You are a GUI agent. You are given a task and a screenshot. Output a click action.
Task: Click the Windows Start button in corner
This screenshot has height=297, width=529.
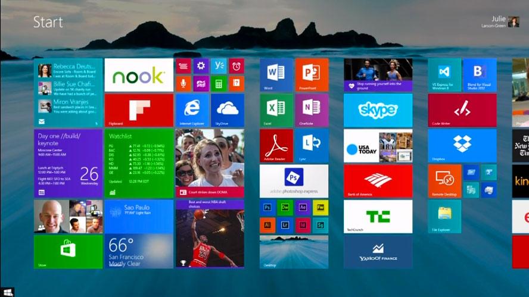[7, 292]
